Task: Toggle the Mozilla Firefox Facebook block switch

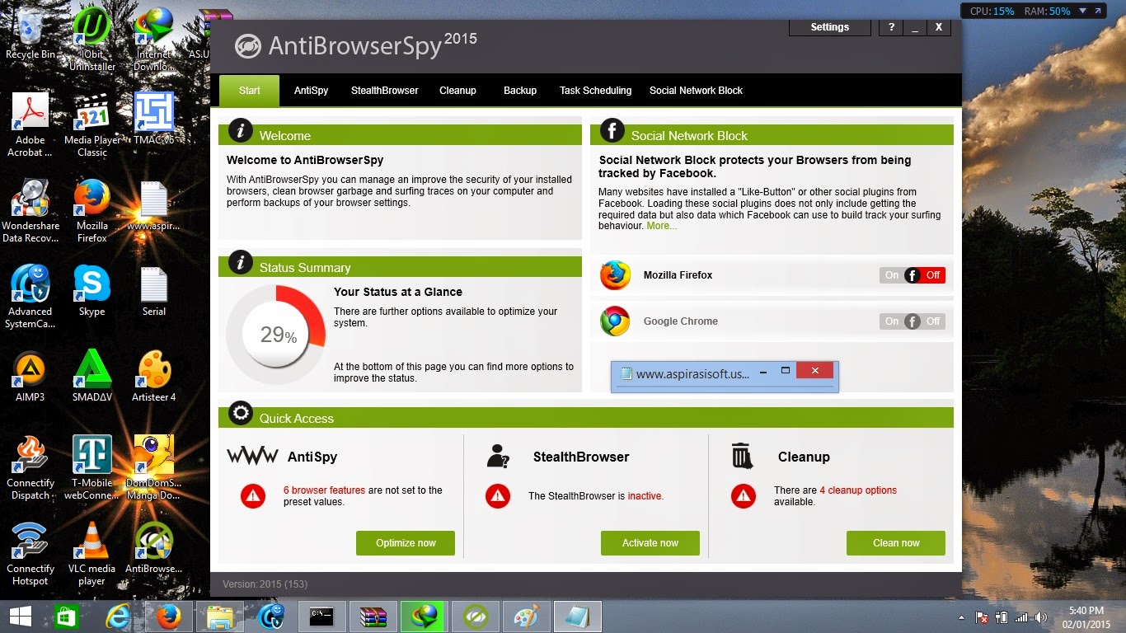Action: [x=912, y=275]
